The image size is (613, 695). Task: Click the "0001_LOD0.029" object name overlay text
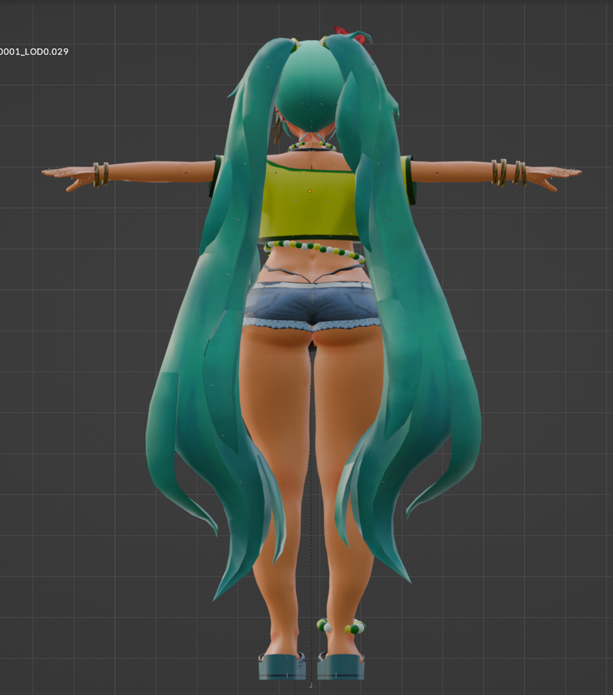[x=34, y=51]
